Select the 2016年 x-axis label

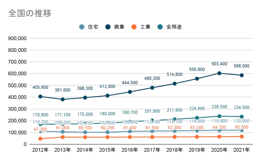(x=130, y=150)
